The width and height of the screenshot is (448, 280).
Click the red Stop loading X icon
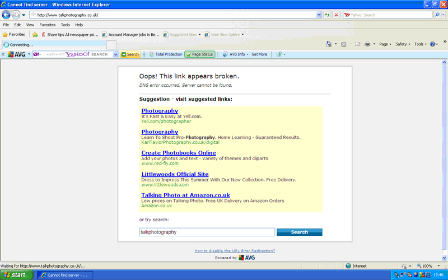pyautogui.click(x=337, y=15)
